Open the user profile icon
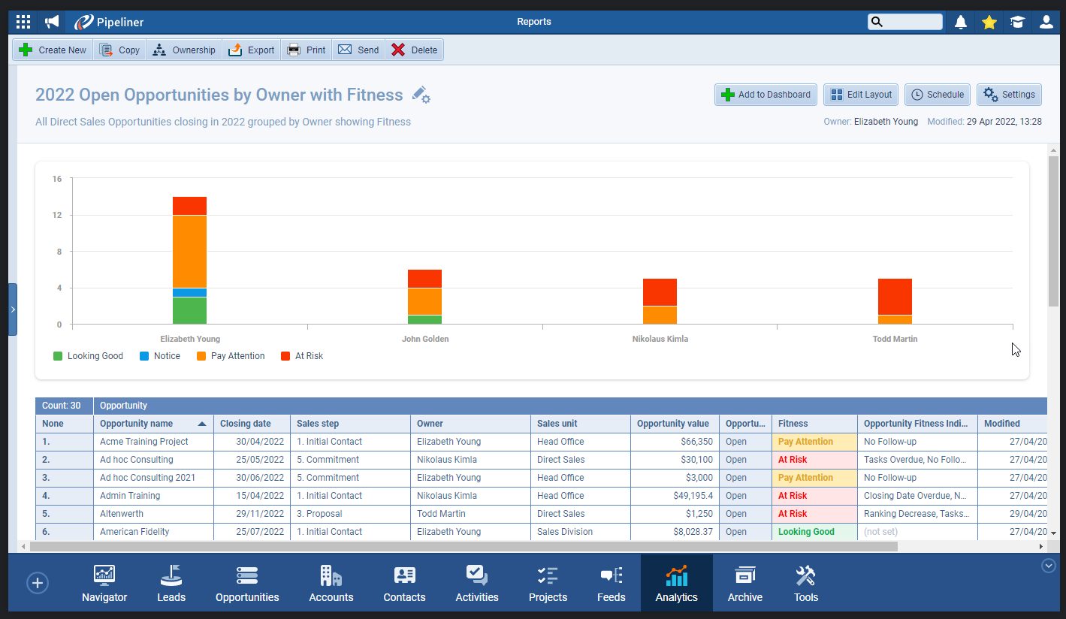 [x=1046, y=22]
